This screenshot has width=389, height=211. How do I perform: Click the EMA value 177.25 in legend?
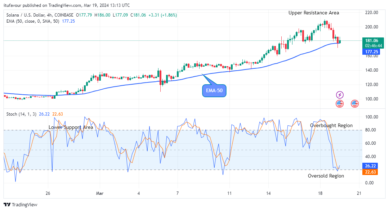coord(68,21)
